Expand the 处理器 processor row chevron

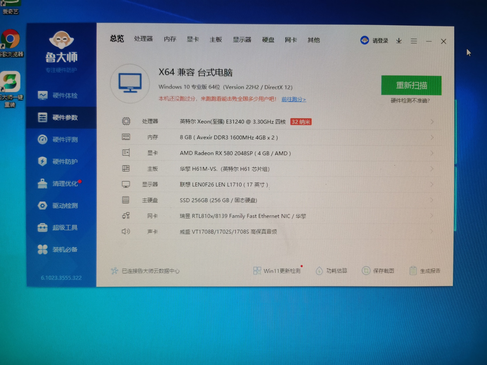(432, 122)
